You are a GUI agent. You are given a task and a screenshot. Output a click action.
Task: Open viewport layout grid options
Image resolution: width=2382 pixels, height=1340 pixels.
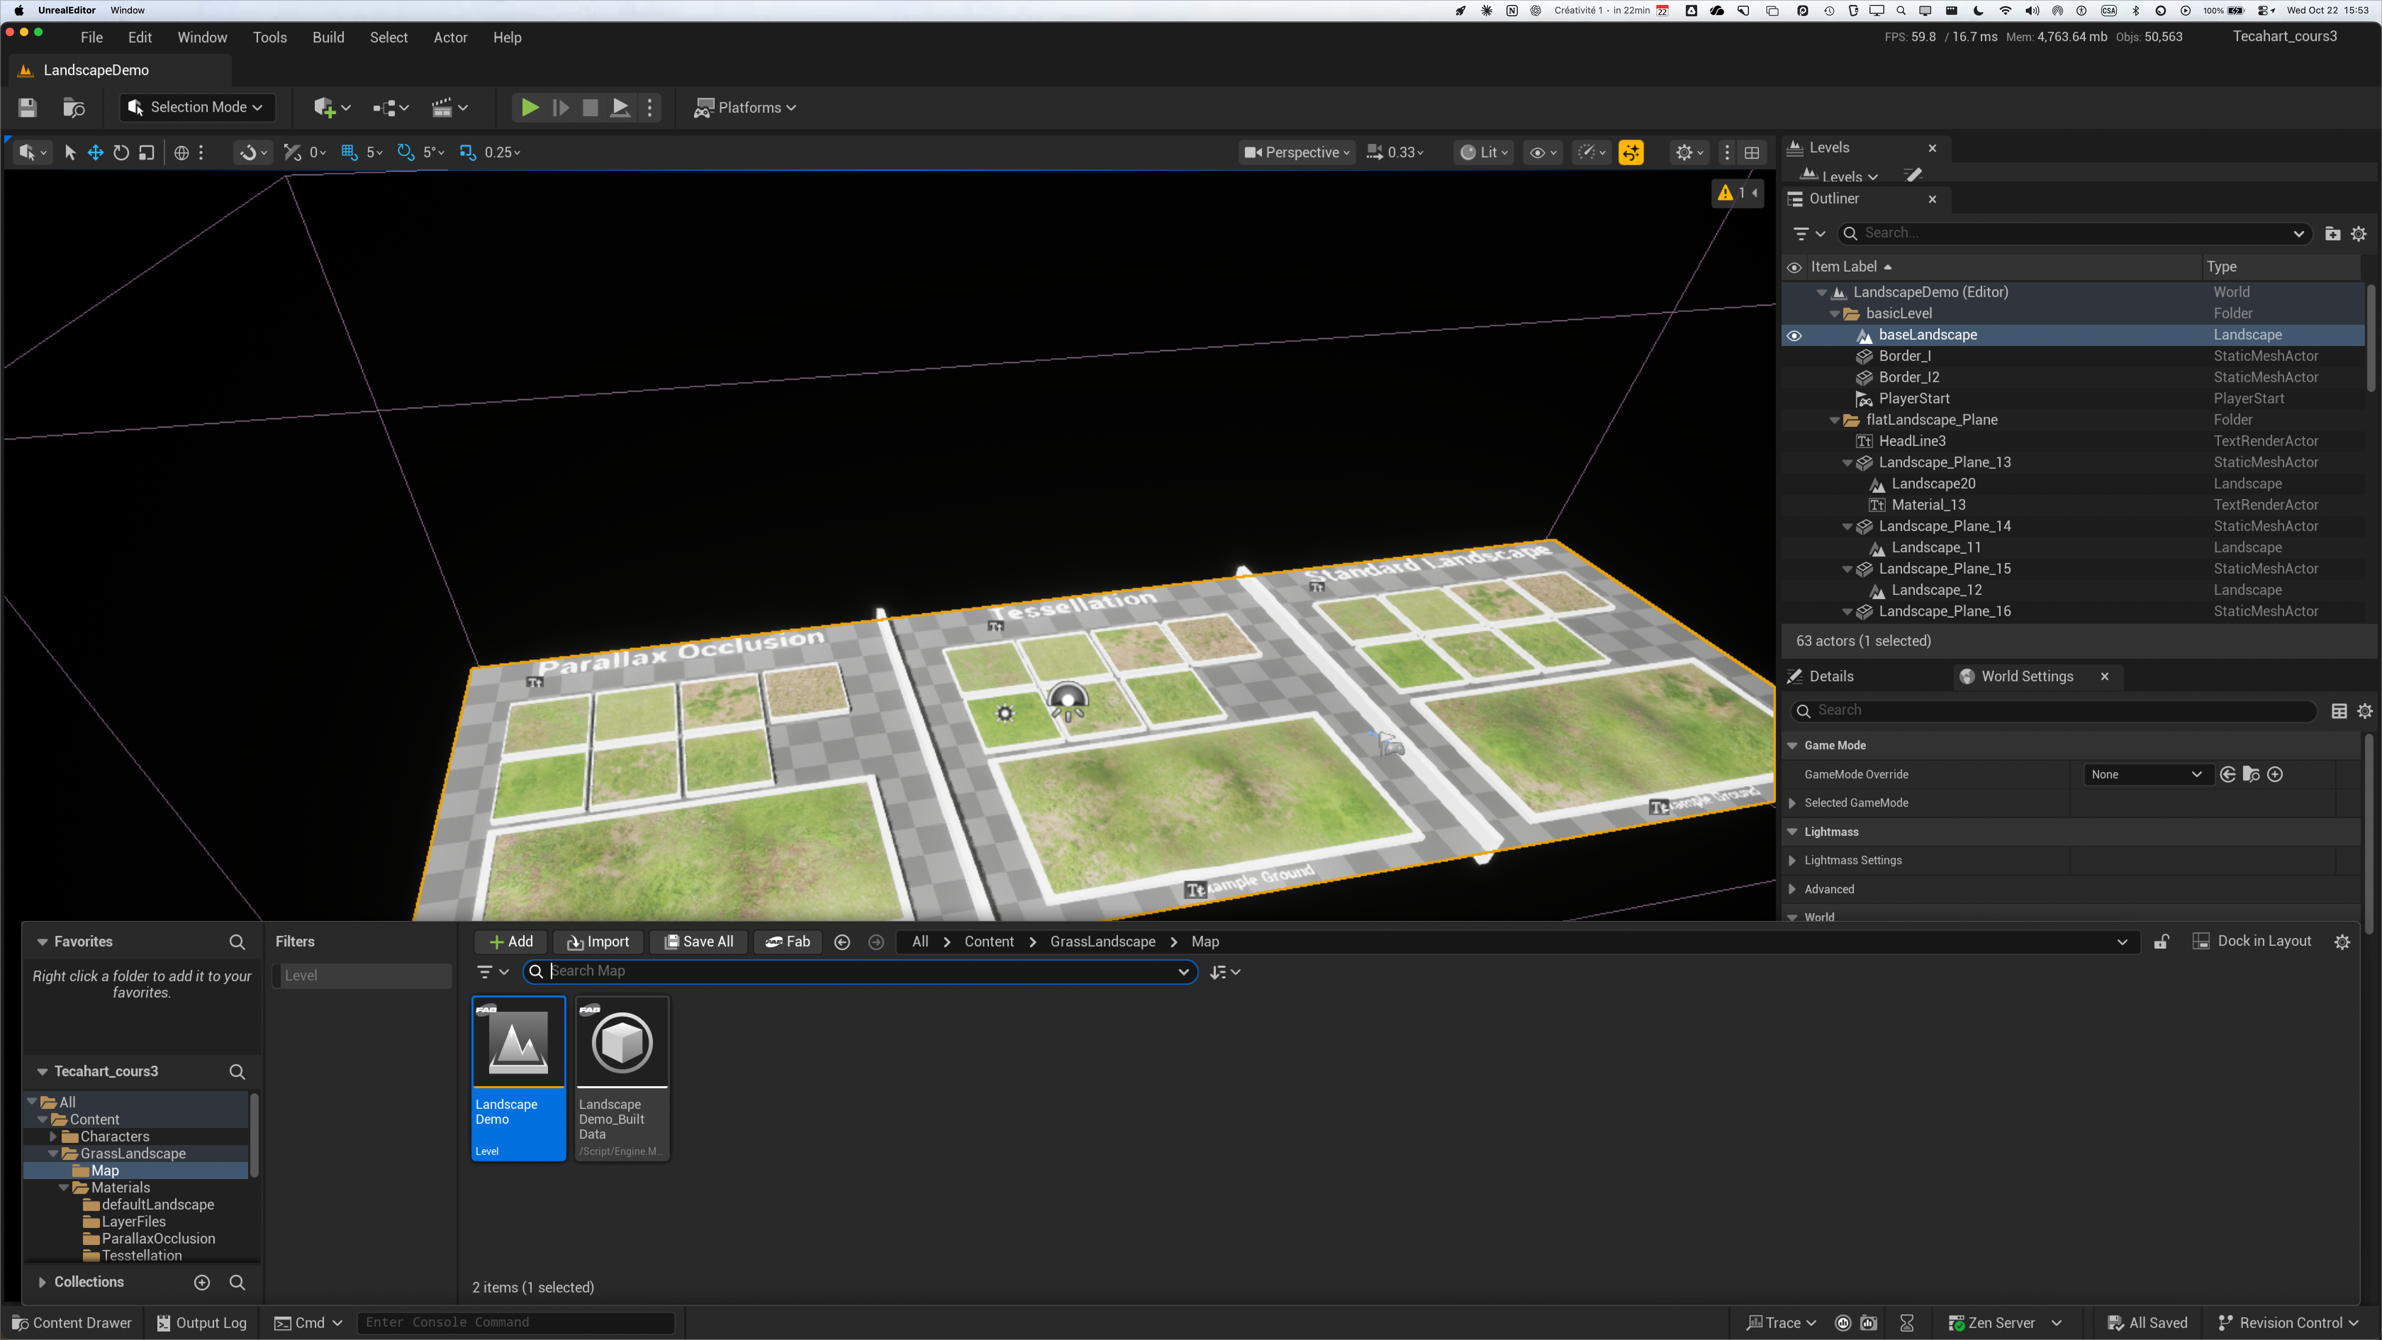point(1751,152)
